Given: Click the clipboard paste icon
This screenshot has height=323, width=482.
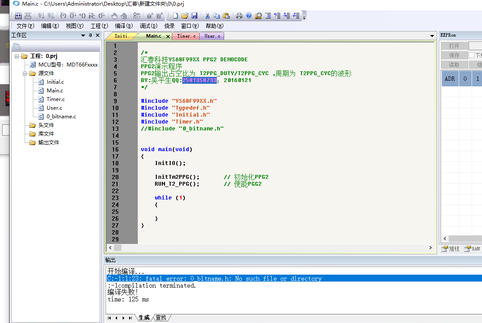Looking at the screenshot, I should point(226,16).
